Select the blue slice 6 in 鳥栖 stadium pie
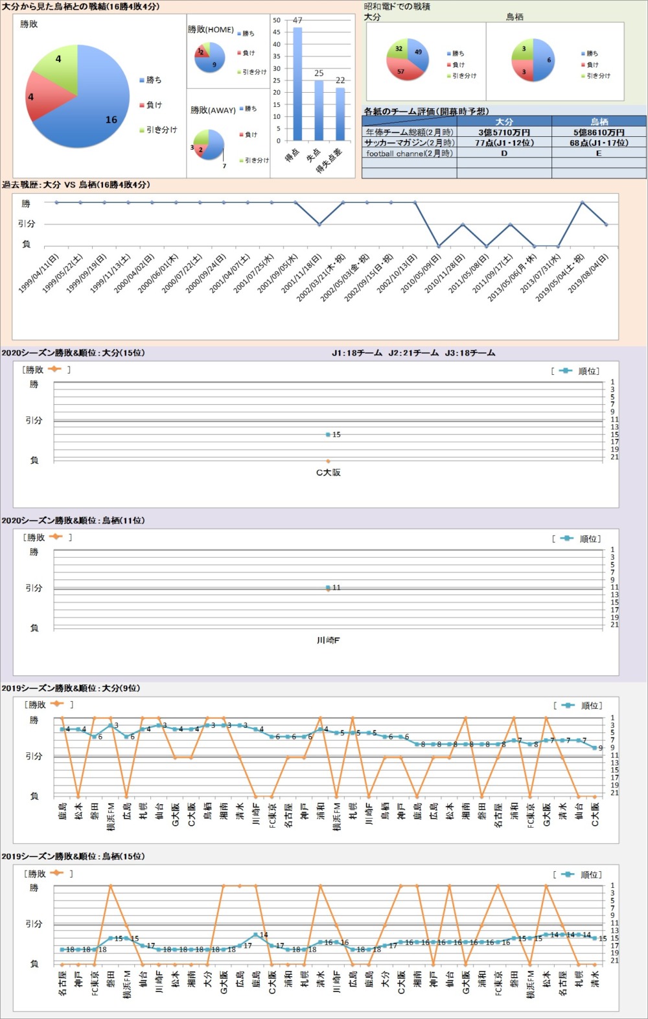 (544, 60)
